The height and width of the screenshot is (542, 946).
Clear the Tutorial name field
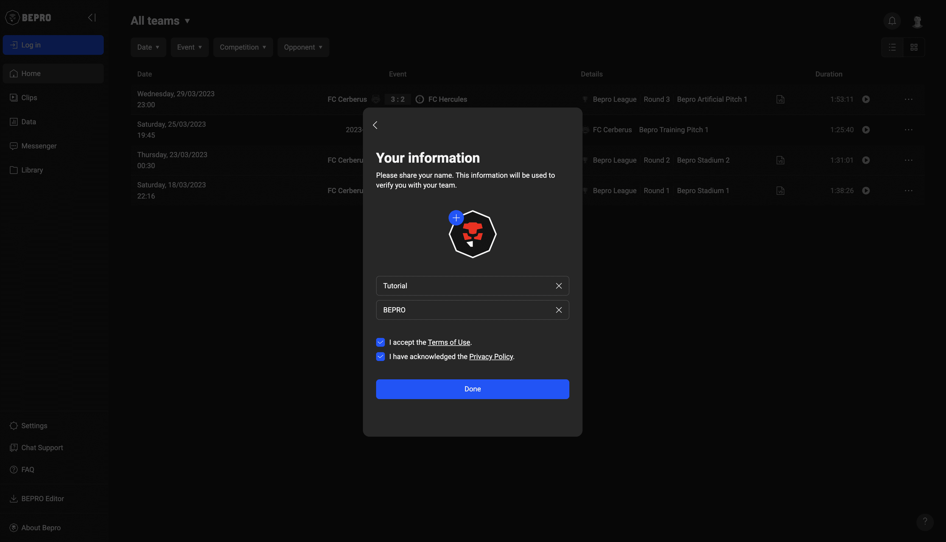(x=559, y=286)
